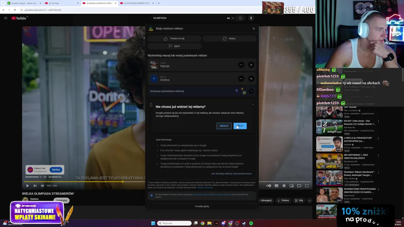The image size is (404, 227).
Task: Reload the browser page
Action: point(15,10)
